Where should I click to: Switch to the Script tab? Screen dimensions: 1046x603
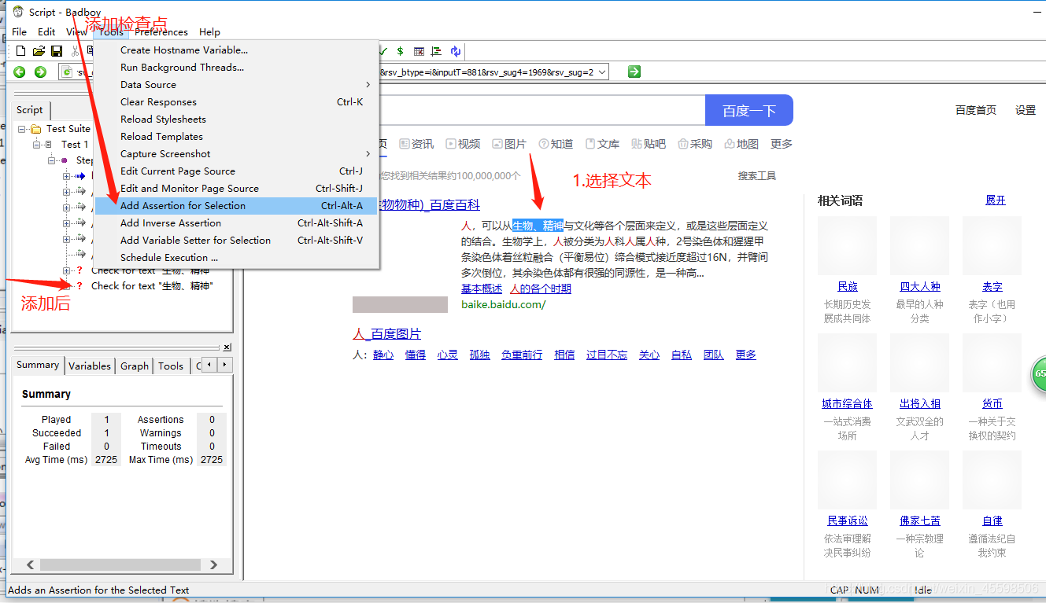(x=31, y=110)
